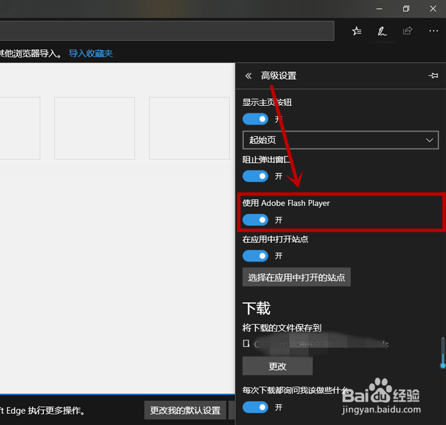446x425 pixels.
Task: Turn off 使用 Adobe Flash Player switch
Action: click(255, 220)
